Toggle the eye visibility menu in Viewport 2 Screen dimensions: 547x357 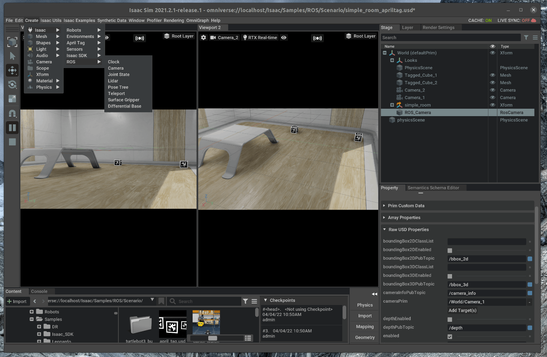284,38
